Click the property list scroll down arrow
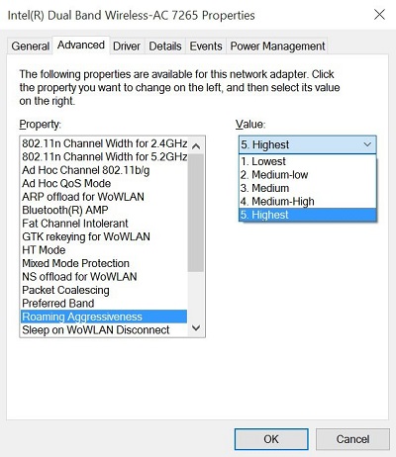 pyautogui.click(x=196, y=328)
